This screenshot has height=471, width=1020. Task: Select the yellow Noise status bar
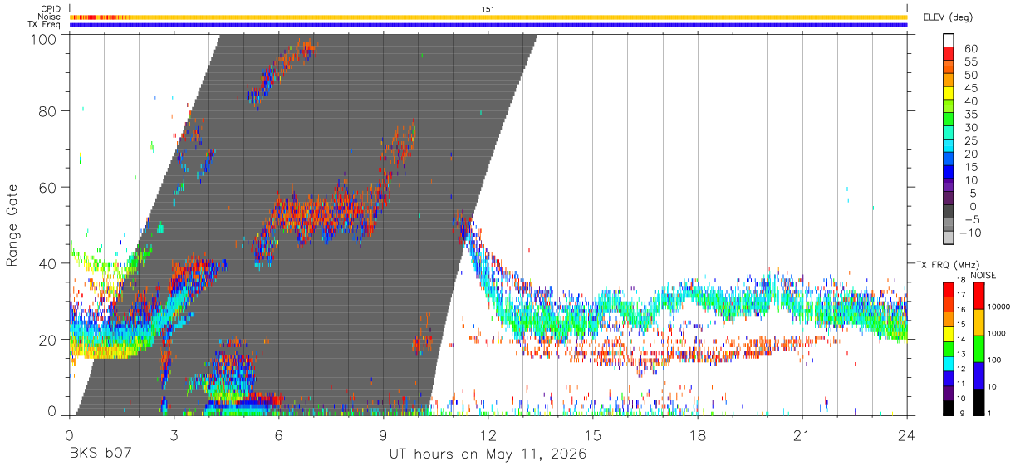[x=488, y=17]
